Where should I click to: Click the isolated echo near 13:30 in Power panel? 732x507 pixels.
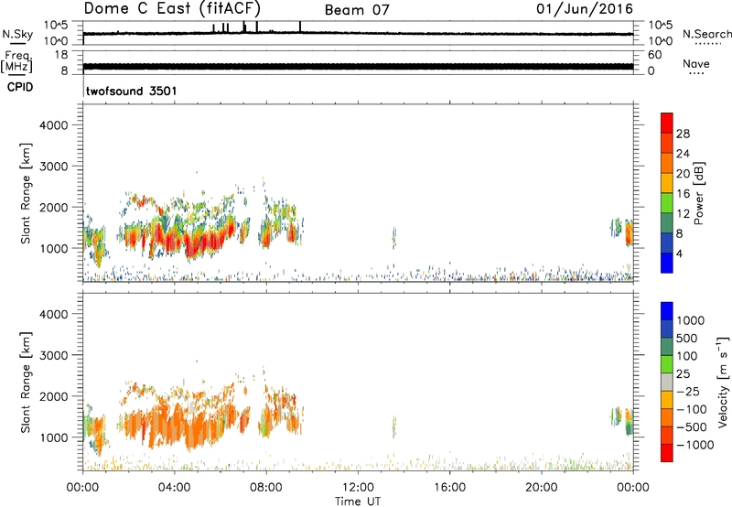click(394, 238)
